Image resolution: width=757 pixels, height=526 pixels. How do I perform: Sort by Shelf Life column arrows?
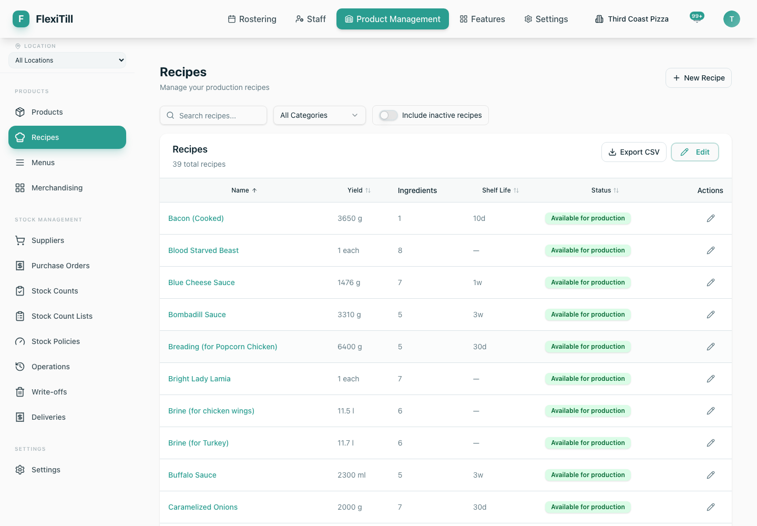click(516, 190)
